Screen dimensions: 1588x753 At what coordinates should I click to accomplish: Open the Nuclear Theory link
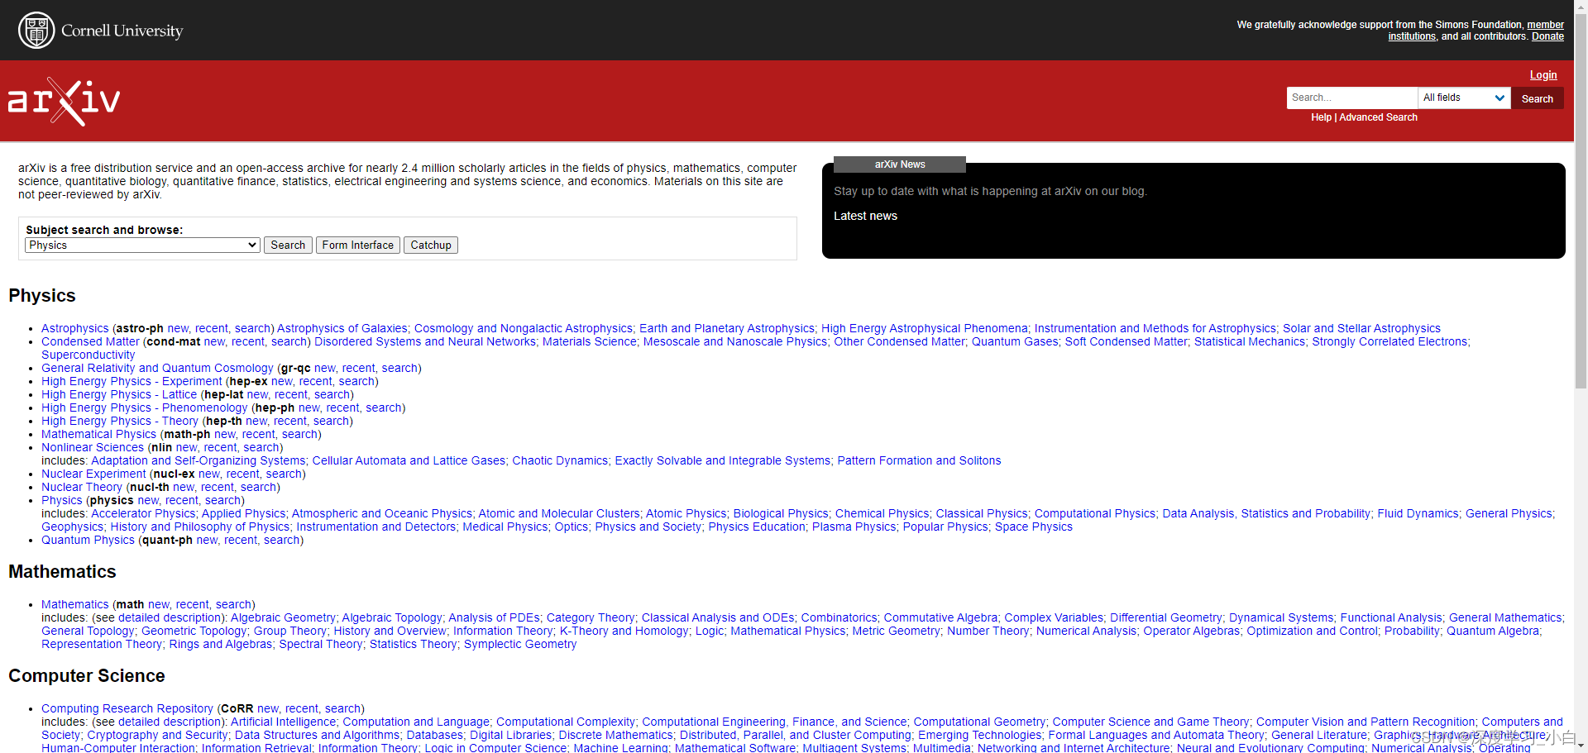coord(82,487)
